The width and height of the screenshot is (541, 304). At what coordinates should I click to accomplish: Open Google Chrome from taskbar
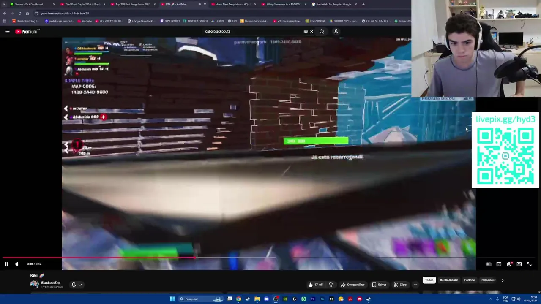point(238,299)
